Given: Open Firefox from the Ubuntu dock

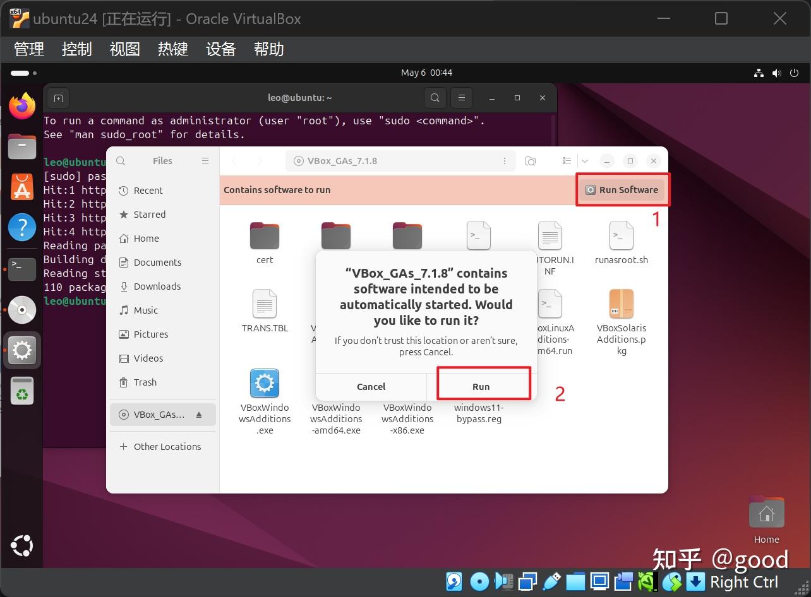Looking at the screenshot, I should click(x=21, y=107).
